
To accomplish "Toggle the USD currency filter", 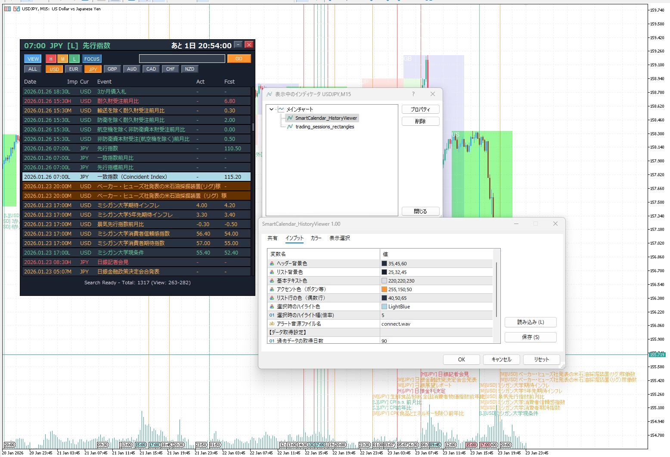I will [x=54, y=69].
